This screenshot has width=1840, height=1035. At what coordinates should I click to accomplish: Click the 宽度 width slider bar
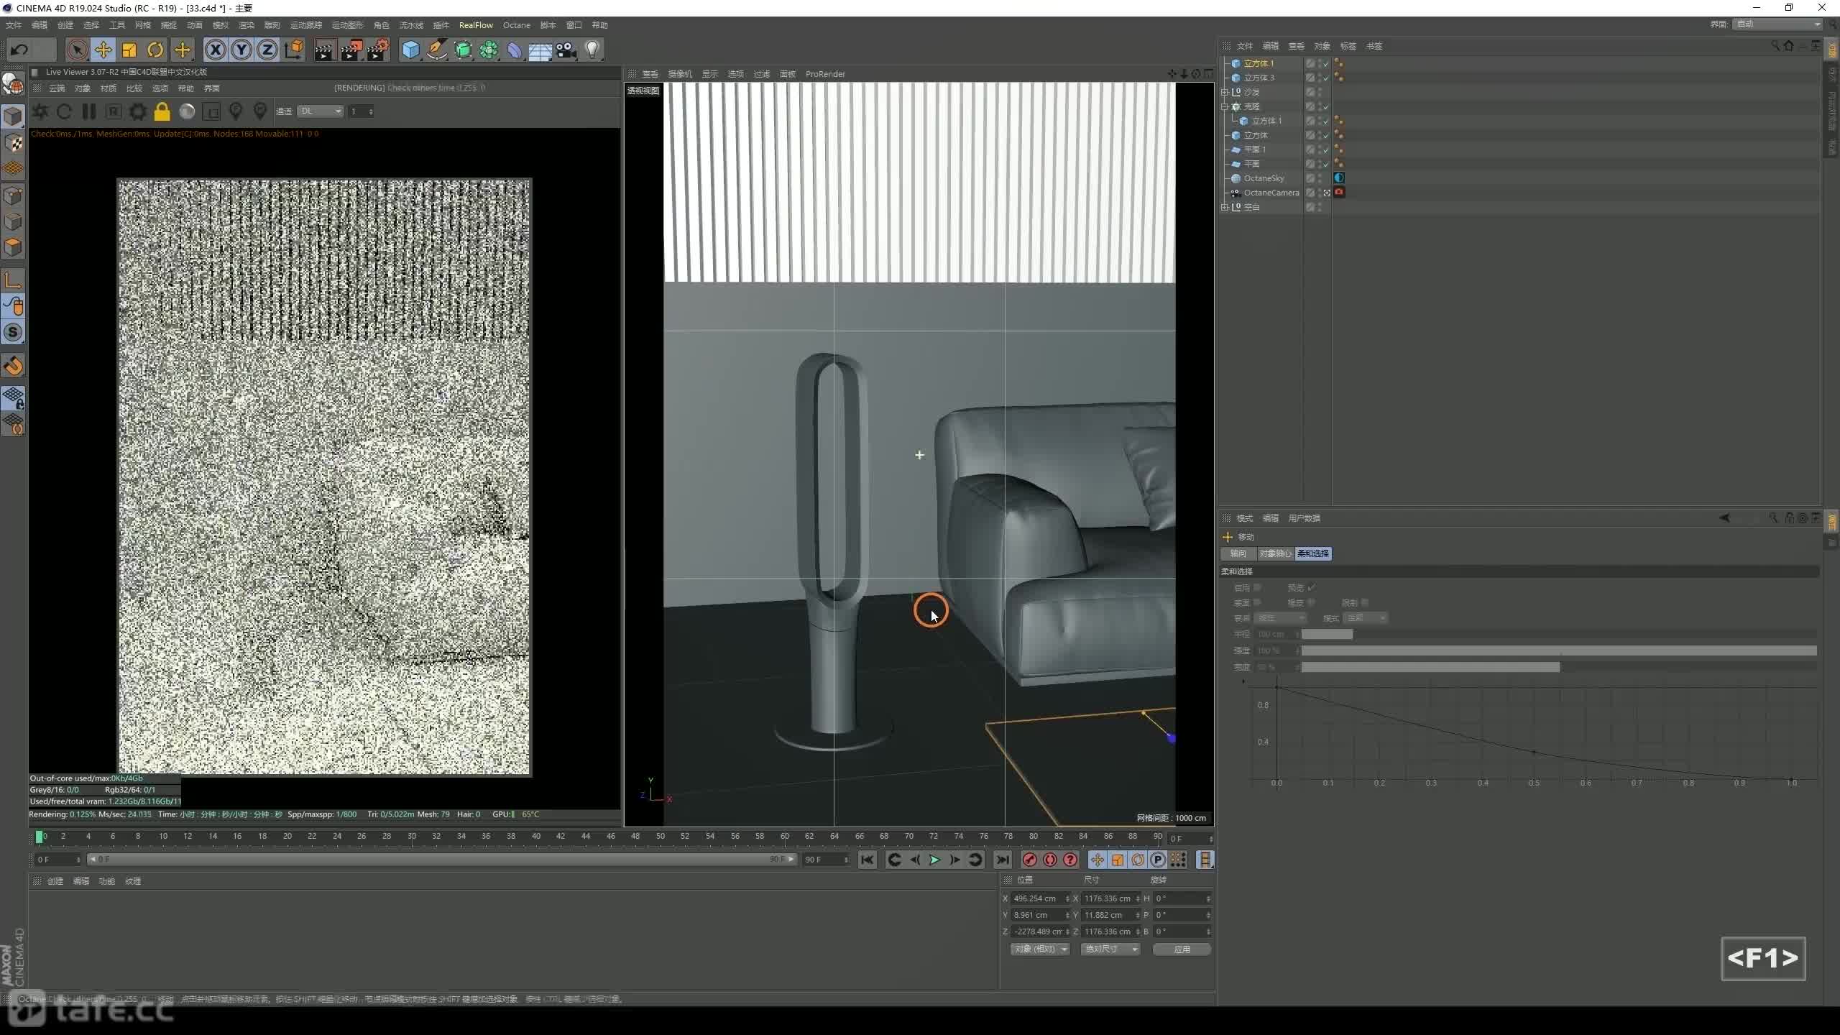(x=1559, y=667)
